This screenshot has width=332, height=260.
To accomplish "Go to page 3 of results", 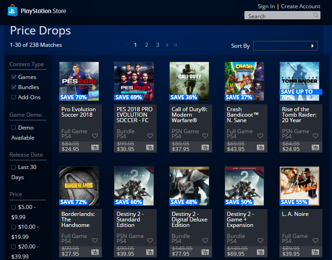I will click(158, 45).
